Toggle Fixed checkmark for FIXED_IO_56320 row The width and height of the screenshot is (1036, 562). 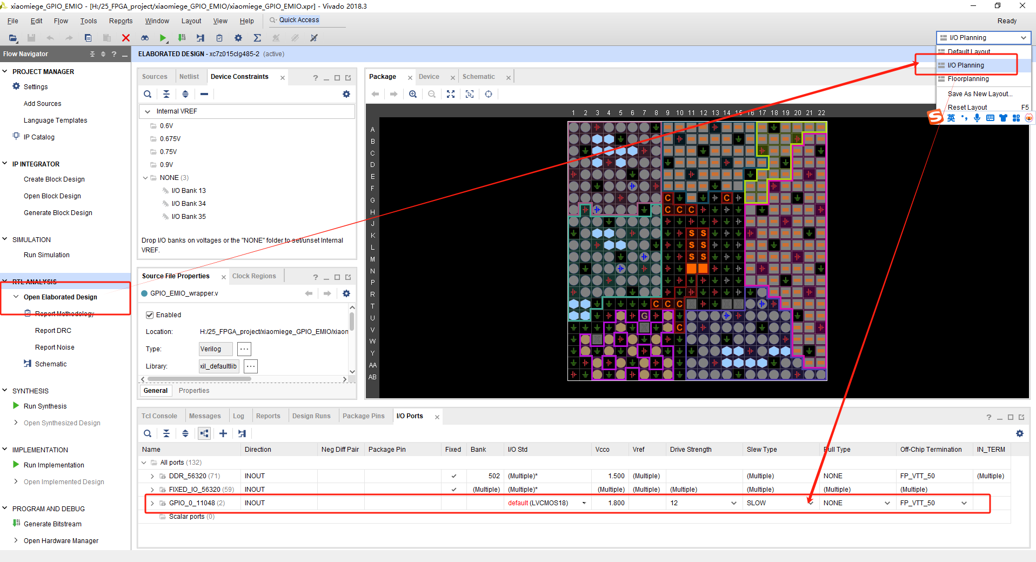click(x=454, y=490)
